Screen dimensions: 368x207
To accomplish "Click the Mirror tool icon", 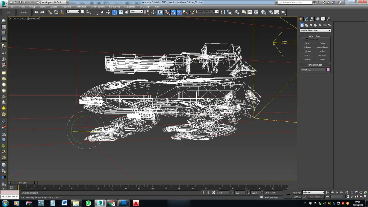I will tap(223, 12).
